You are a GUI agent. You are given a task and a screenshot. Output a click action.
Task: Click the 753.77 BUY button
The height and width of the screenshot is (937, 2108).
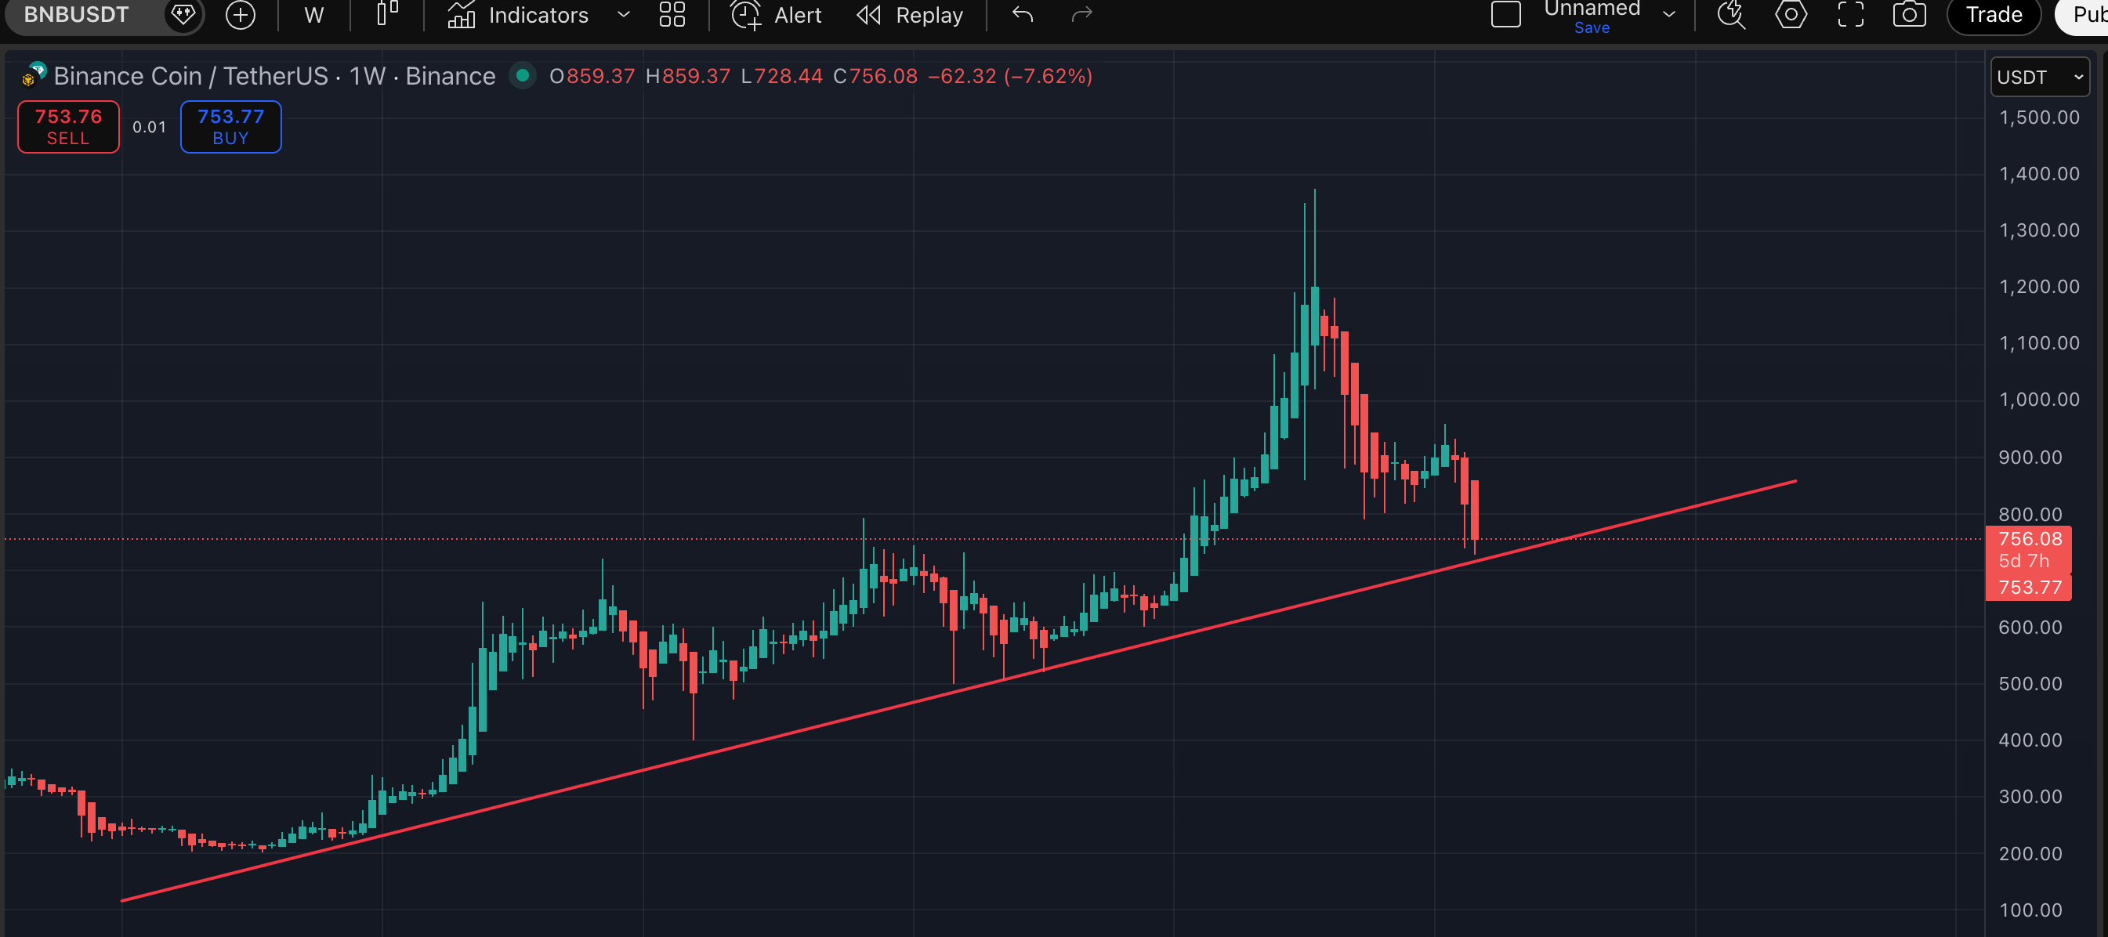[x=230, y=127]
